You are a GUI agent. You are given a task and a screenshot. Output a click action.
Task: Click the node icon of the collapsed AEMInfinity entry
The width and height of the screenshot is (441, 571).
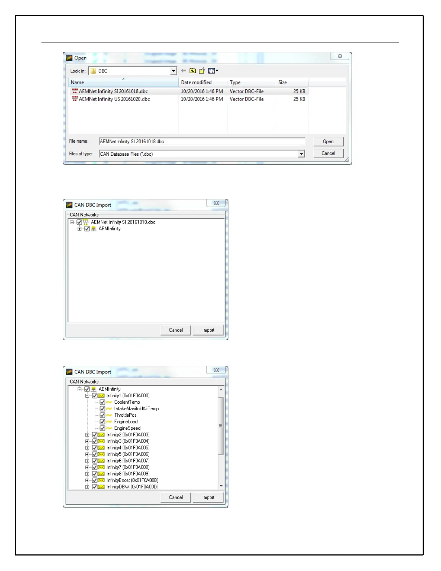point(94,229)
